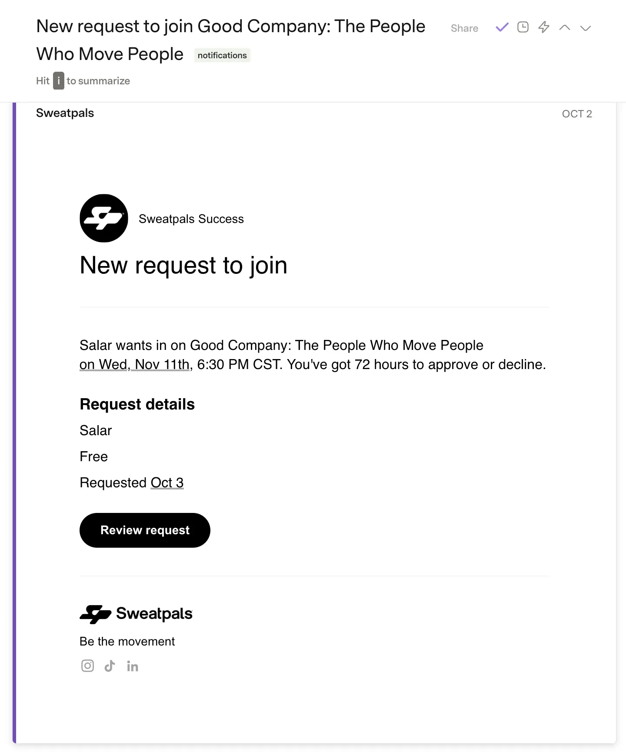Click the Sweatpals Success round logo
626x752 pixels.
click(x=104, y=218)
